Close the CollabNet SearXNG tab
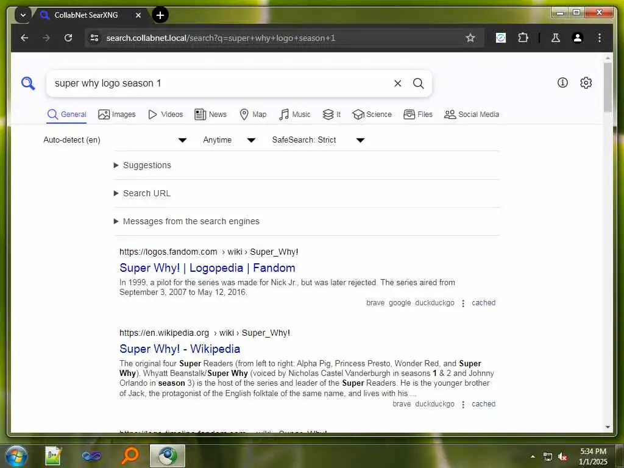This screenshot has height=468, width=624. coord(138,15)
